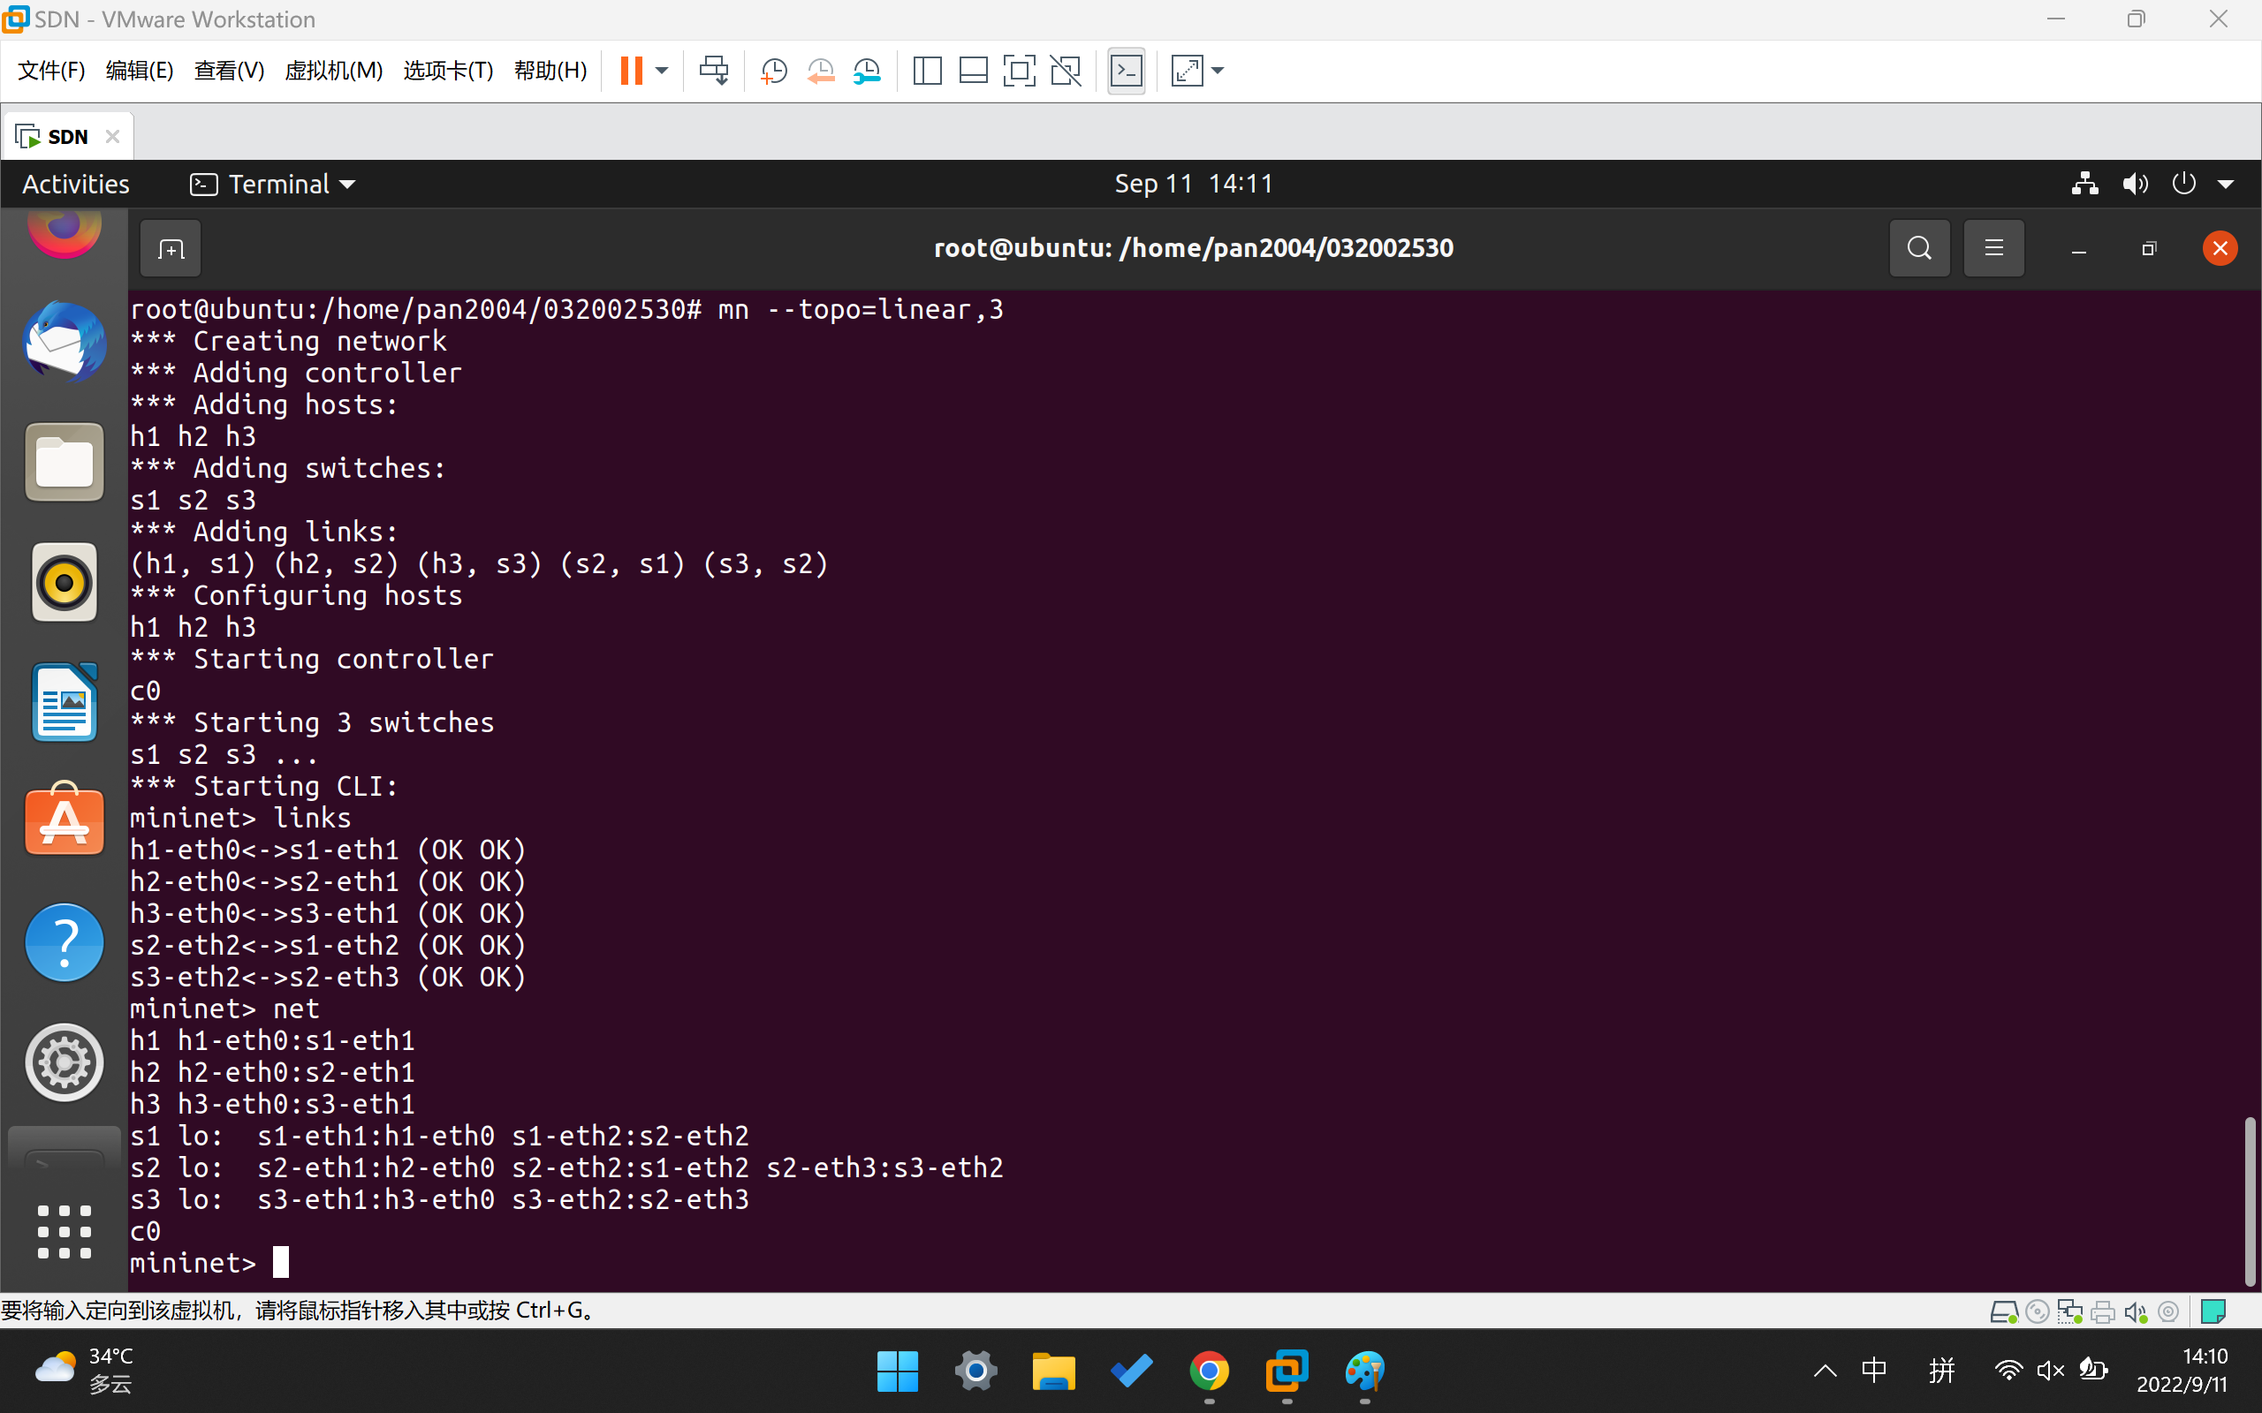Click the VMware pause/suspend button
2262x1413 pixels.
click(631, 70)
